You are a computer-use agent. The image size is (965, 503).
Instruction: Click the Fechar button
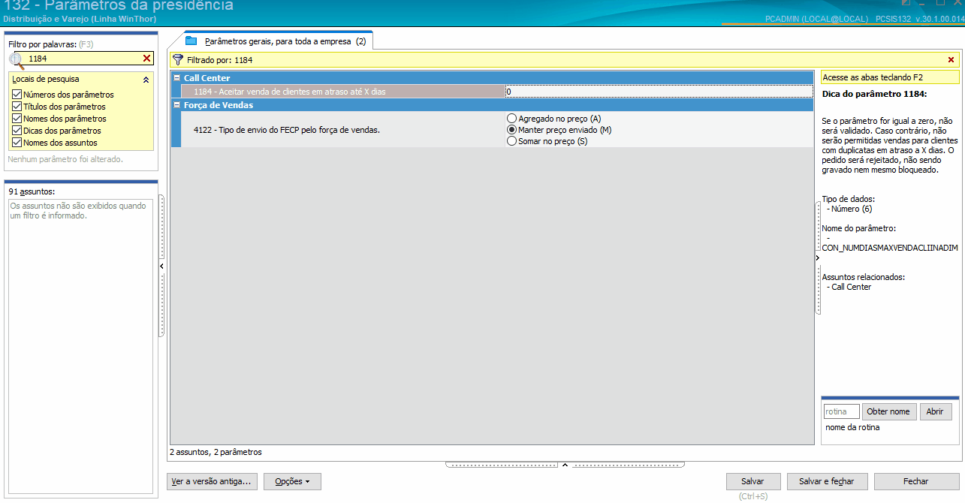pos(916,481)
